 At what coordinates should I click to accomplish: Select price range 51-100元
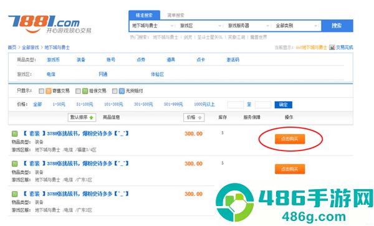coord(85,104)
